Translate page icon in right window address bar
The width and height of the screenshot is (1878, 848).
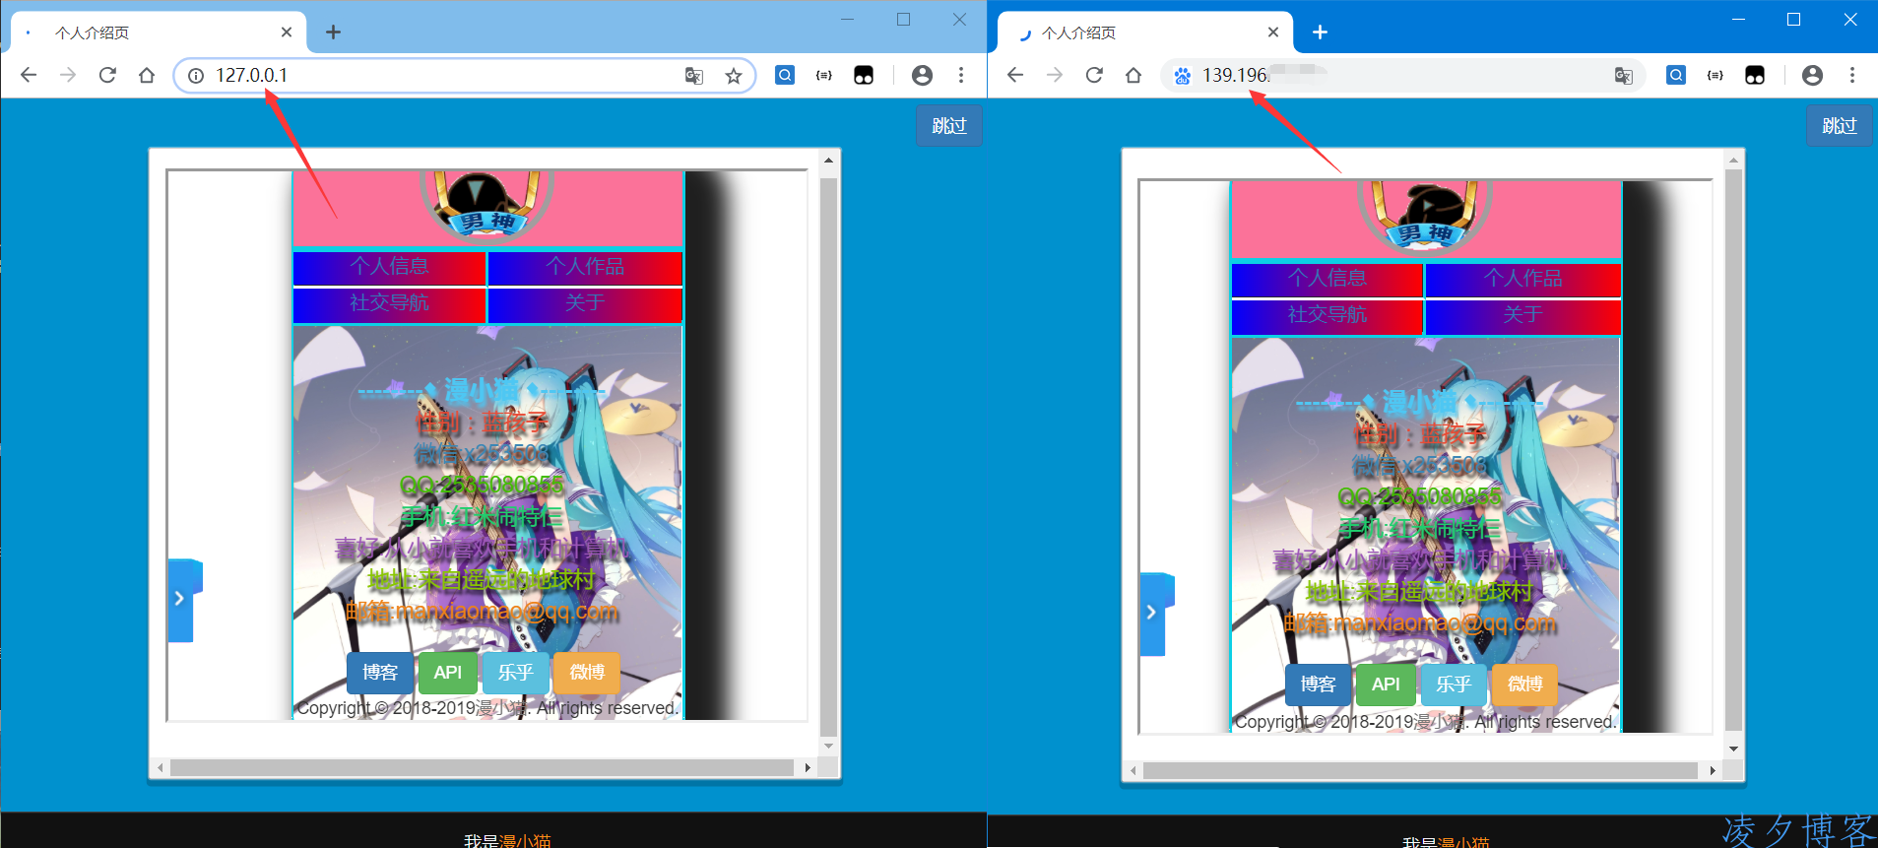click(1624, 76)
